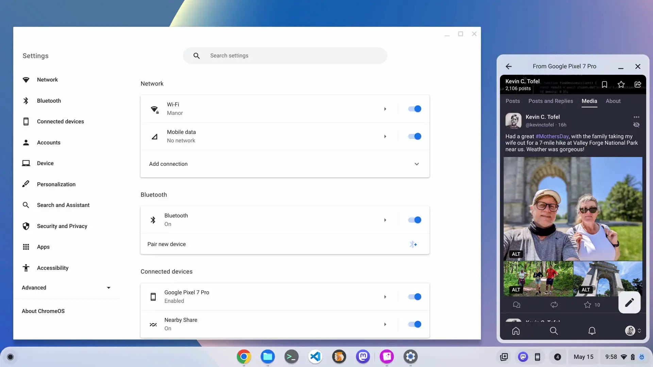
Task: Turn off Nearby Share toggle
Action: [415, 324]
